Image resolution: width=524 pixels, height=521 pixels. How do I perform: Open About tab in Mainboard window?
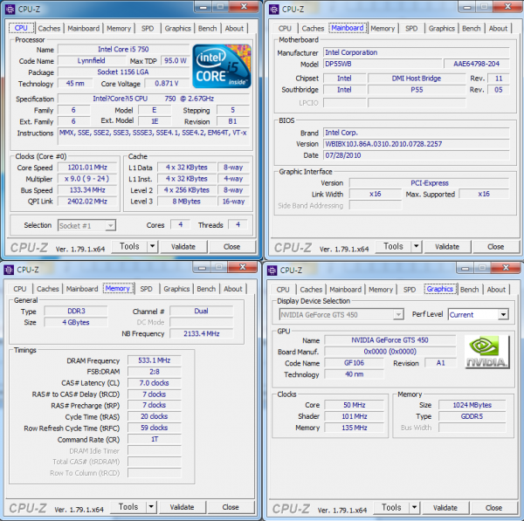(x=498, y=29)
